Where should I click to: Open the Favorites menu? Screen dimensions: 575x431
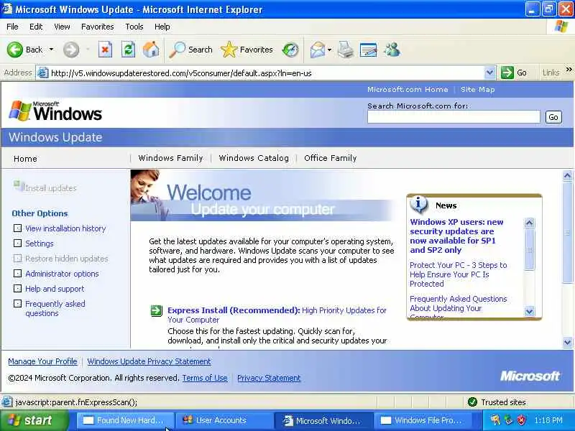pos(98,27)
